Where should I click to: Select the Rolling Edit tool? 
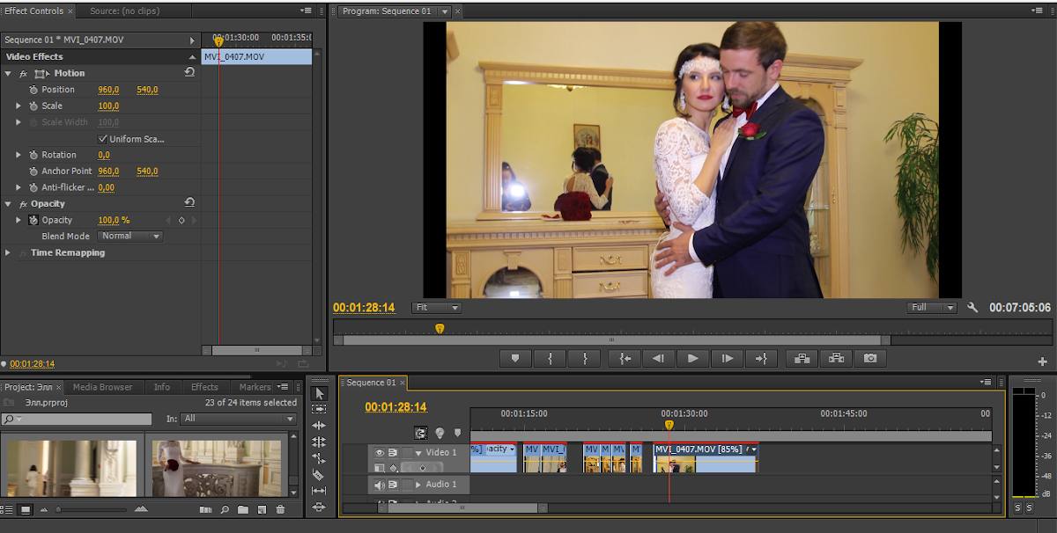point(320,442)
